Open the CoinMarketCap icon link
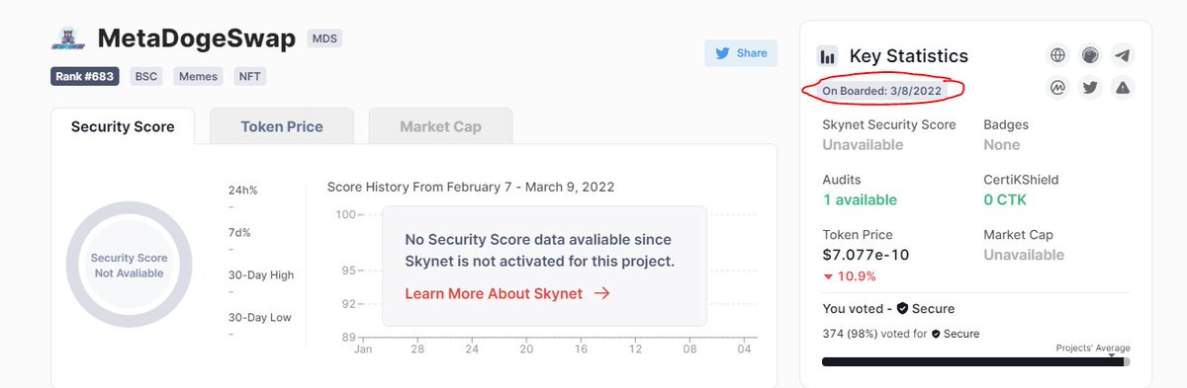This screenshot has height=388, width=1187. (x=1057, y=88)
